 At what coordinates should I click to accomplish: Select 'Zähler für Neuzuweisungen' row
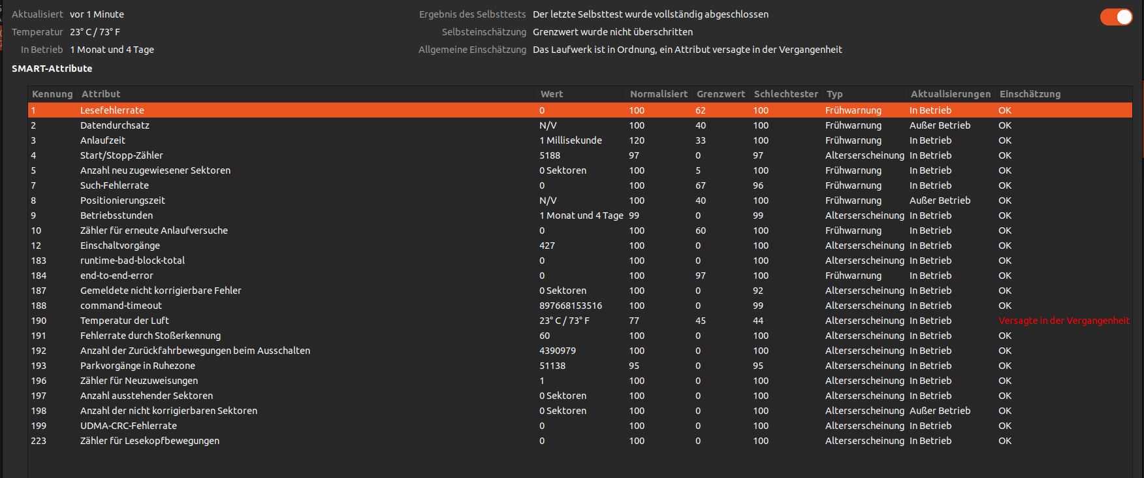tap(580, 381)
